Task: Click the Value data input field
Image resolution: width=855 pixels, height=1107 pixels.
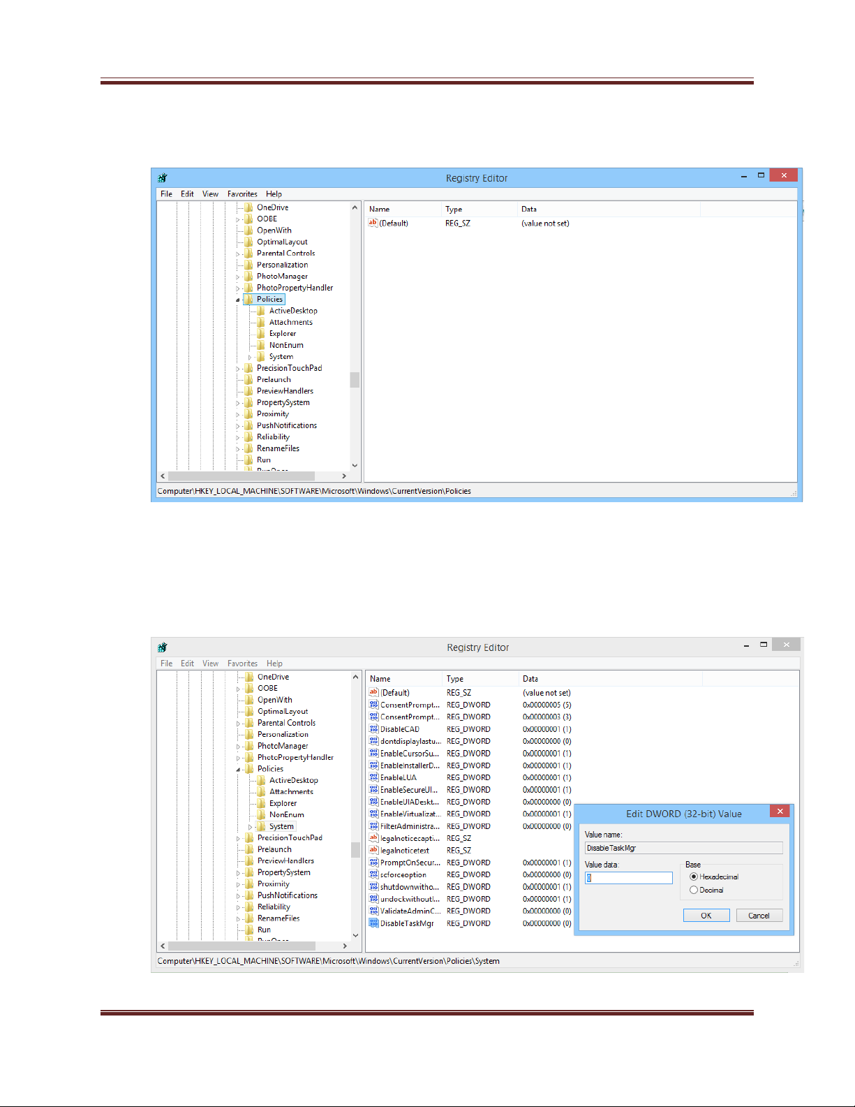Action: point(629,878)
